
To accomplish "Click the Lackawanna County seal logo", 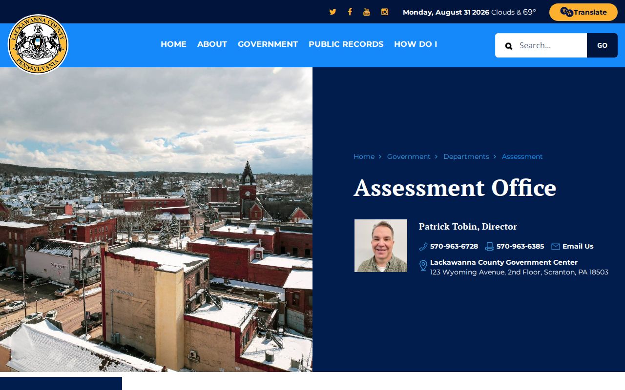I will point(38,44).
